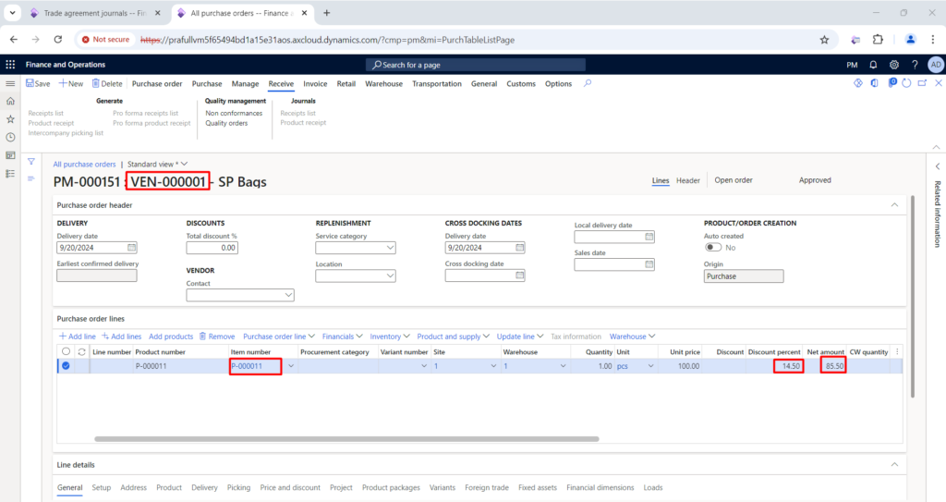The height and width of the screenshot is (502, 946).
Task: Collapse the Line details section
Action: [894, 464]
